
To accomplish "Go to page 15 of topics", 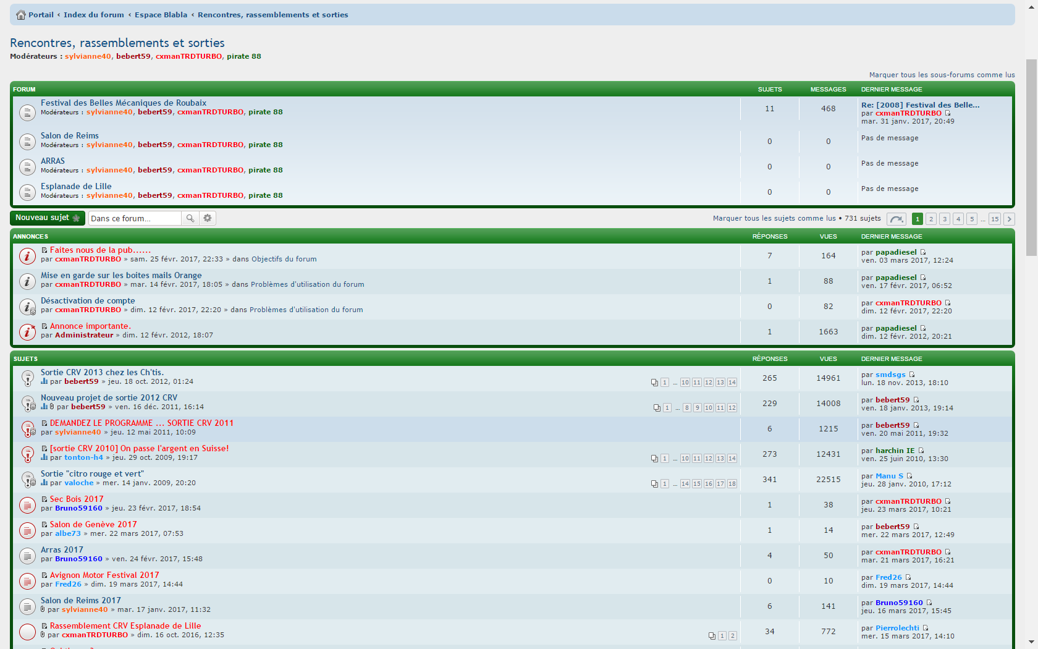I will click(995, 219).
